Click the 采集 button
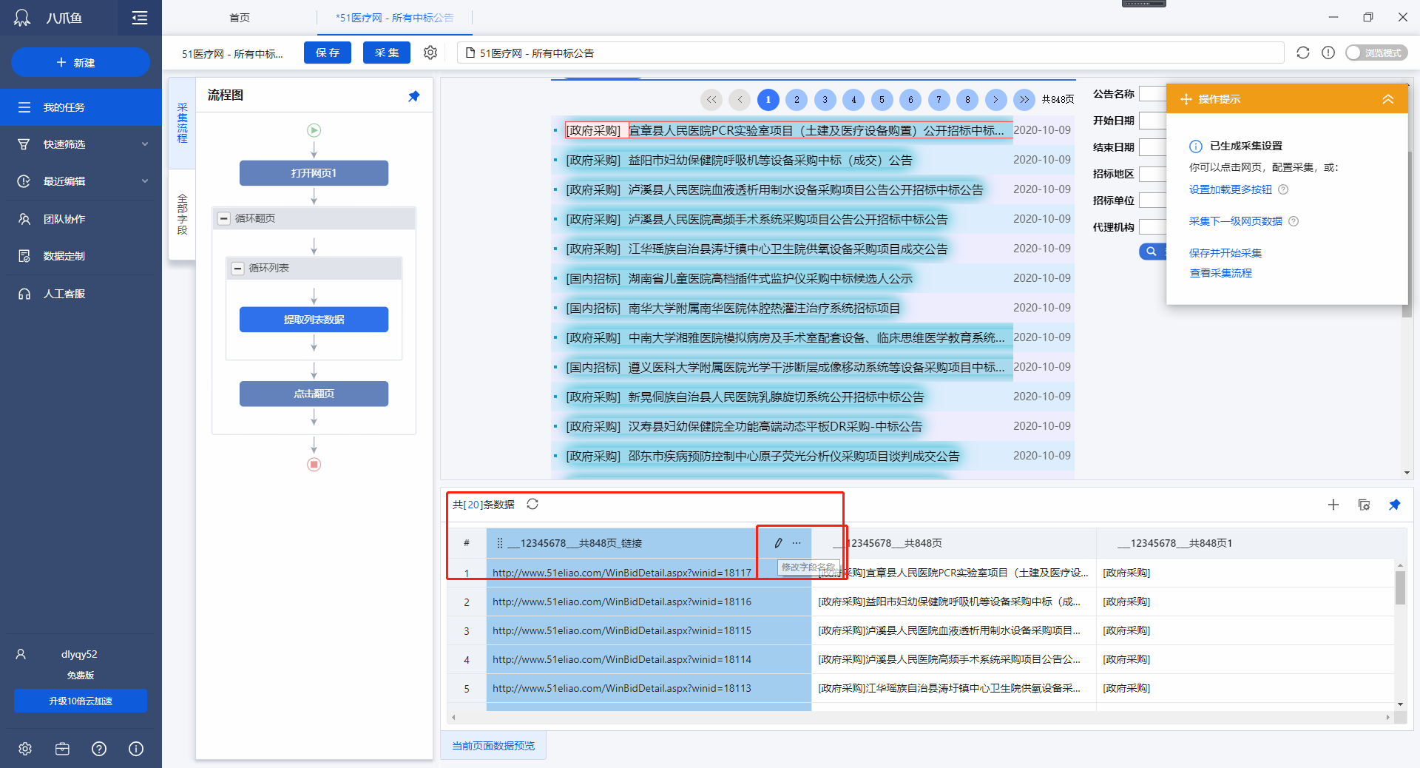 (x=387, y=53)
